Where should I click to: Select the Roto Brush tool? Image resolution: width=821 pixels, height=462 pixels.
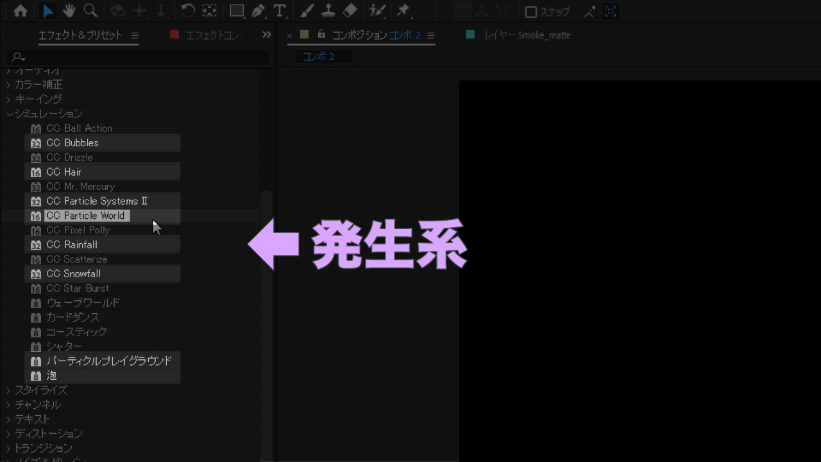tap(377, 11)
